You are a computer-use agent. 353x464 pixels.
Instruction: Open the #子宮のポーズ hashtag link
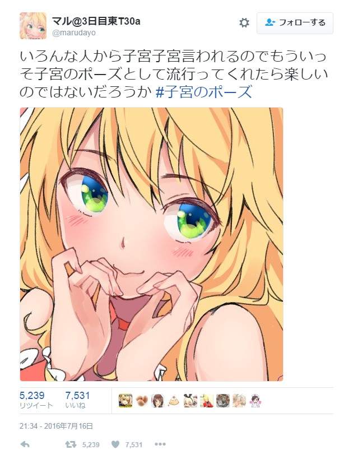coord(203,91)
